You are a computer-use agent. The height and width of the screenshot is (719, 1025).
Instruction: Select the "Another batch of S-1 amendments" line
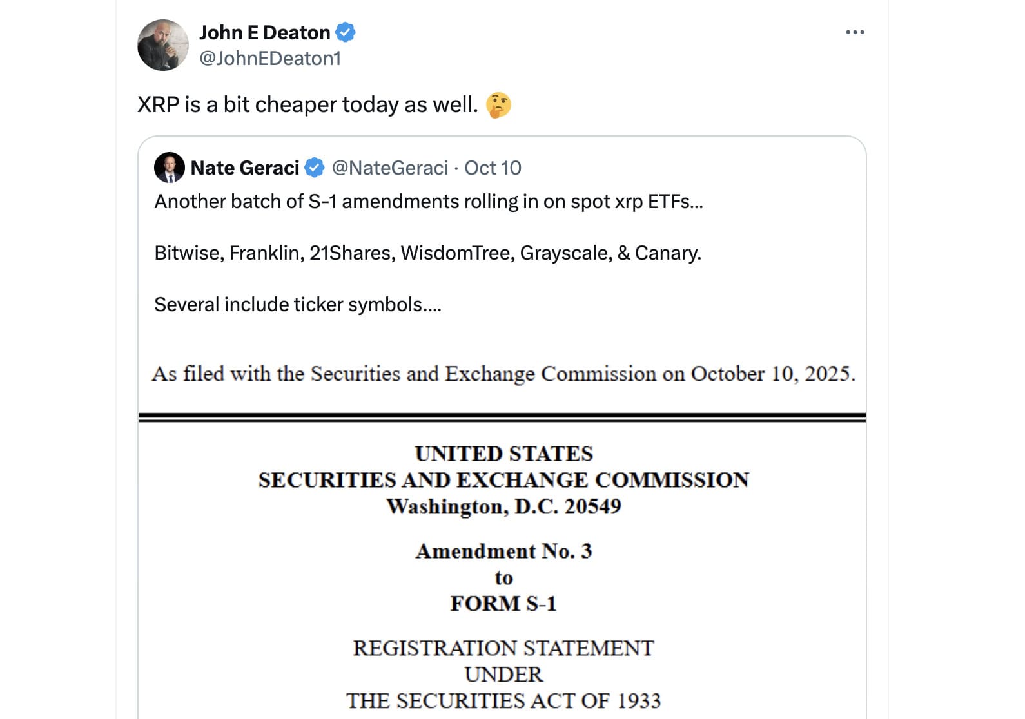pos(429,202)
